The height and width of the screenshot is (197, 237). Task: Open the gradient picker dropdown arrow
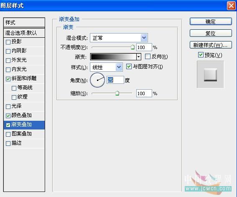tap(139, 57)
